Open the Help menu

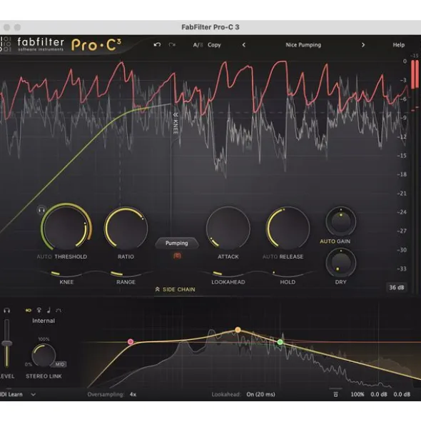click(398, 45)
